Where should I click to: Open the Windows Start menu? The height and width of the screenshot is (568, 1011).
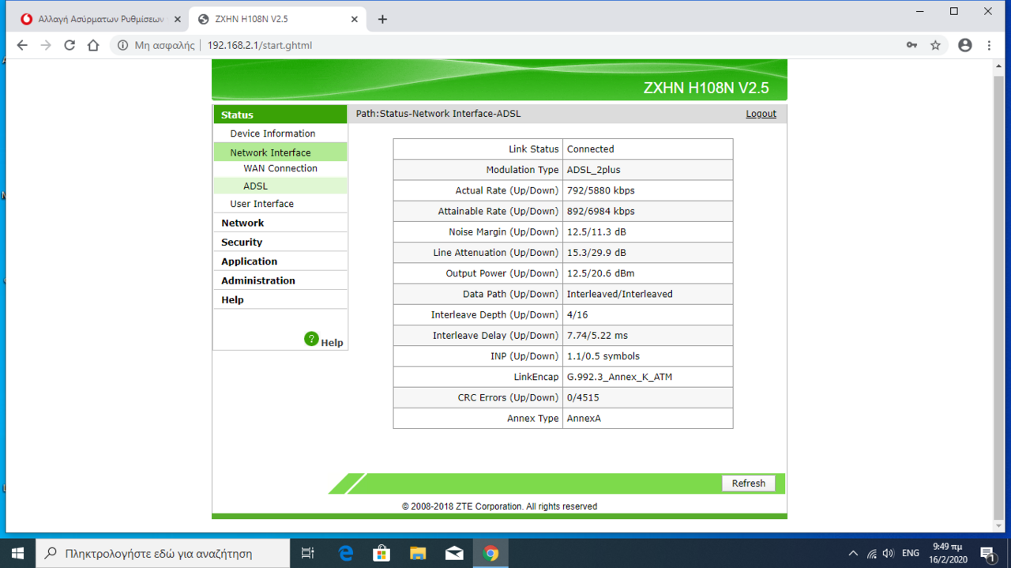point(17,553)
